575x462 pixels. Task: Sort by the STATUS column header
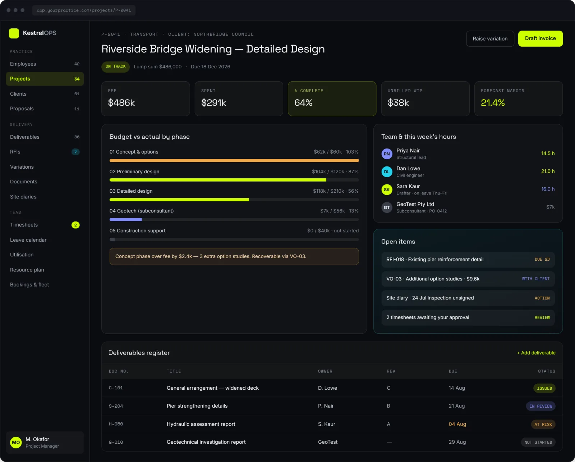coord(547,371)
